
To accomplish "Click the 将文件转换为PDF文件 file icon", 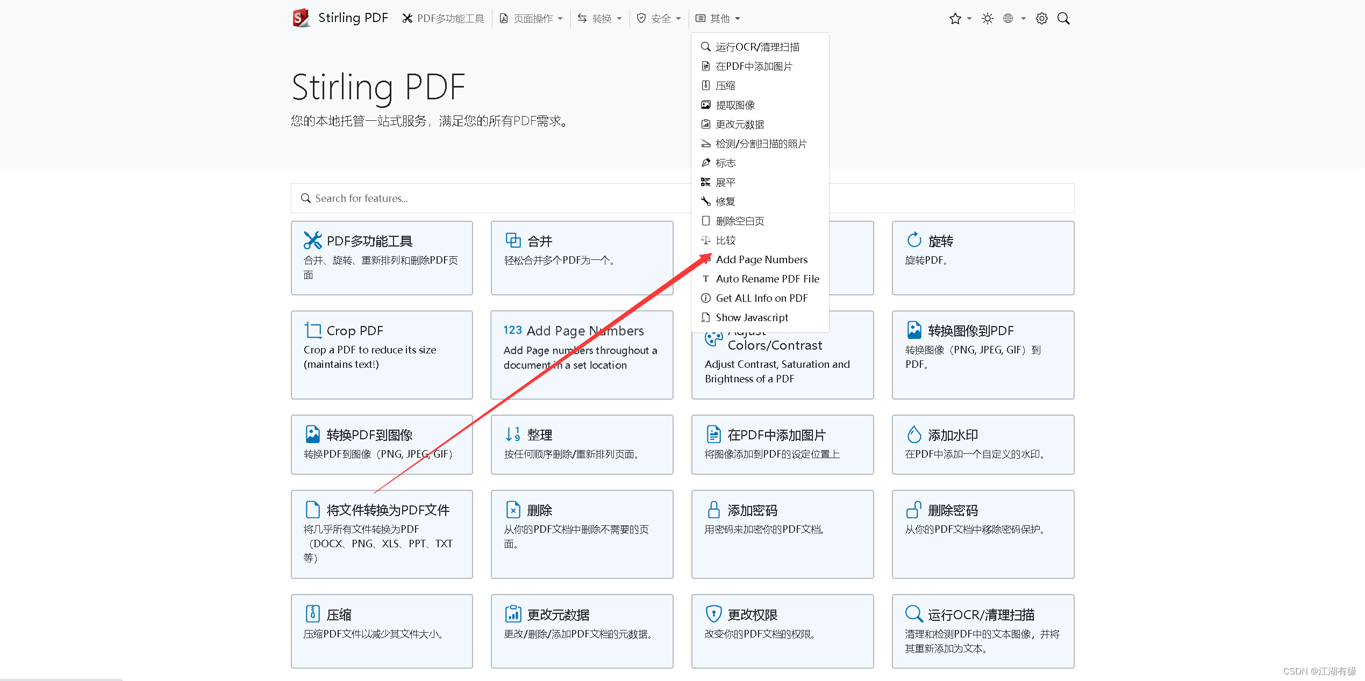I will (x=312, y=509).
